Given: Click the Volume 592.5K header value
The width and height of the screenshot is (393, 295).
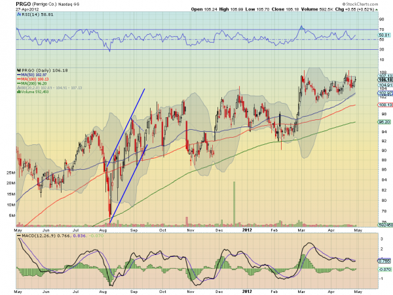Looking at the screenshot, I should pos(317,9).
